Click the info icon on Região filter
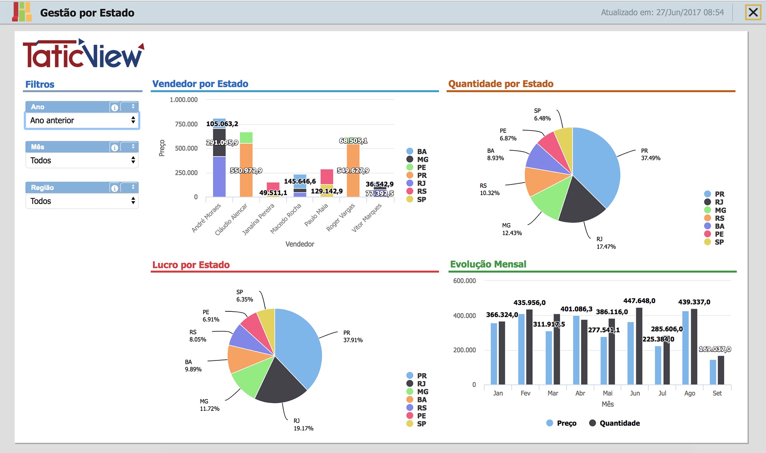 115,188
